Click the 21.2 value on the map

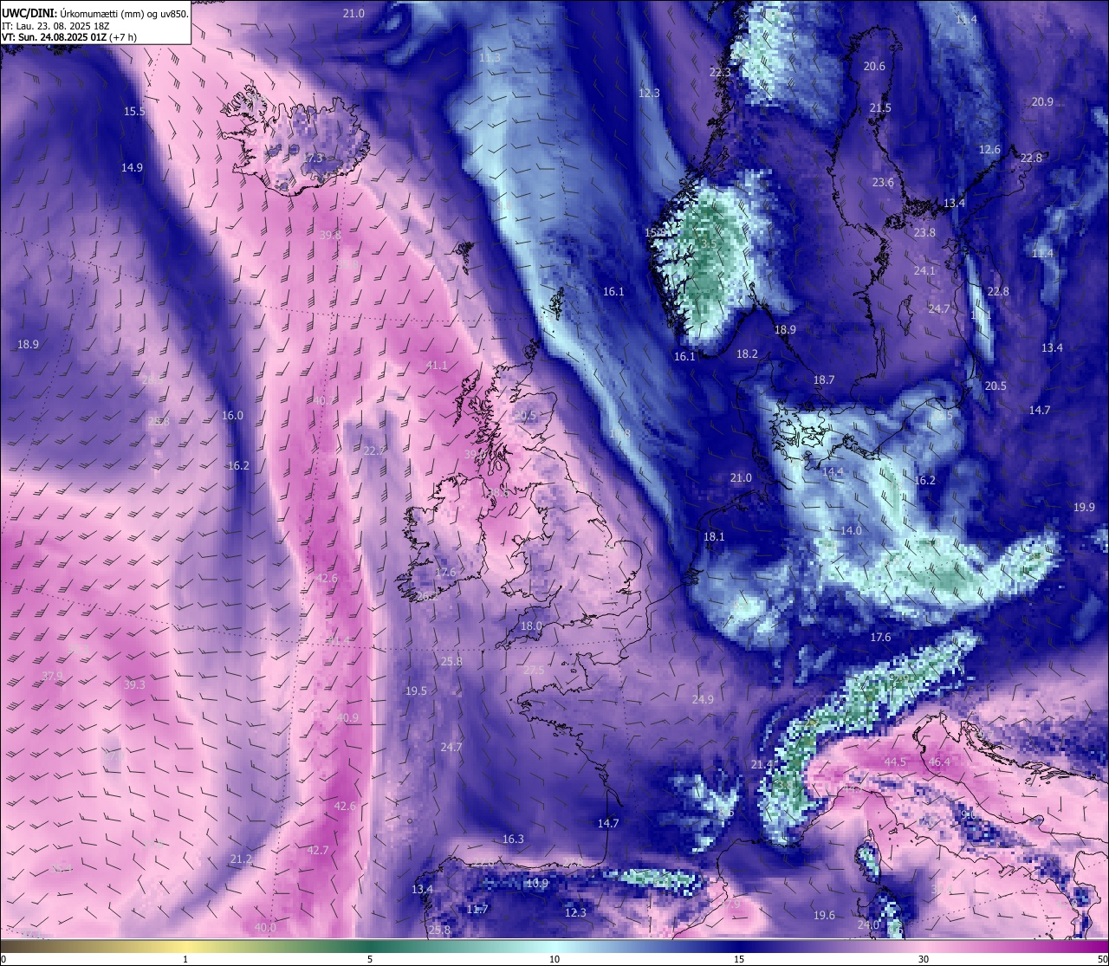tap(241, 859)
